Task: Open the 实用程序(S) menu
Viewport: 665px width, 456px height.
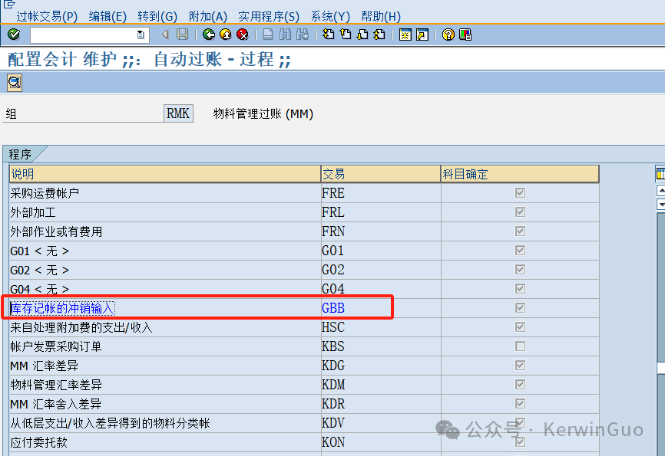Action: (269, 17)
